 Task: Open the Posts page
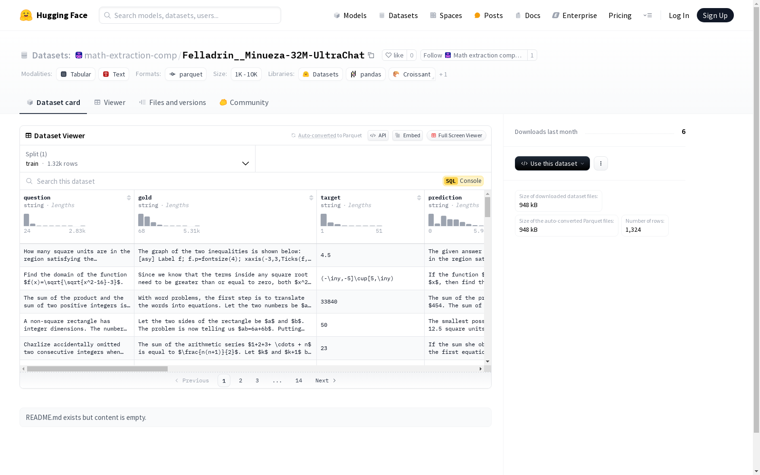(x=488, y=15)
